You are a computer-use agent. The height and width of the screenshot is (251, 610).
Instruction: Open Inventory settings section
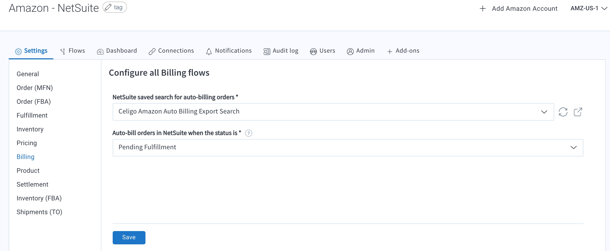pos(30,129)
